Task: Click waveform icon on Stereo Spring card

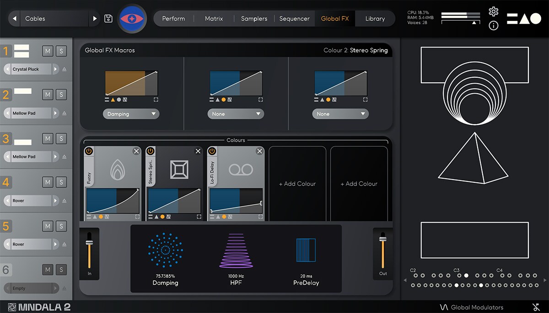Action: 168,217
